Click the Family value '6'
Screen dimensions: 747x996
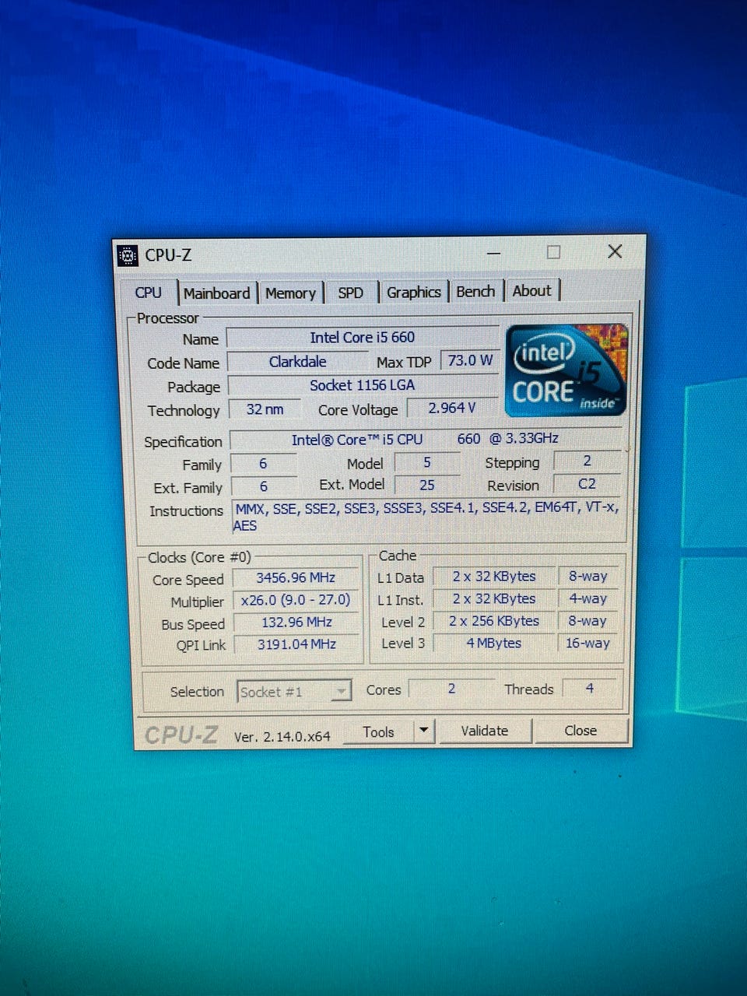click(x=263, y=464)
